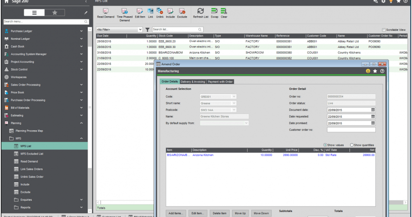
Task: Switch to Delivery & Invoicing tab
Action: point(193,82)
